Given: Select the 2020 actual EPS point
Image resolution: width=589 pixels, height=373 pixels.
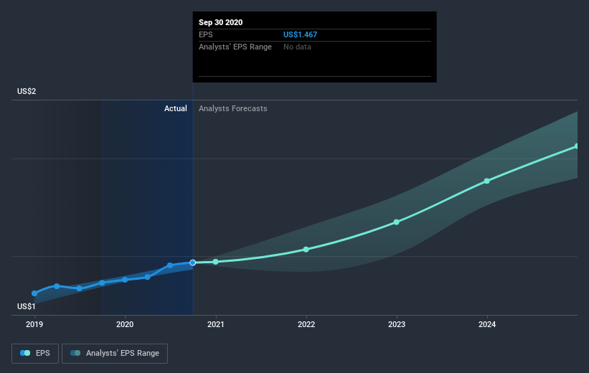Looking at the screenshot, I should pyautogui.click(x=125, y=280).
